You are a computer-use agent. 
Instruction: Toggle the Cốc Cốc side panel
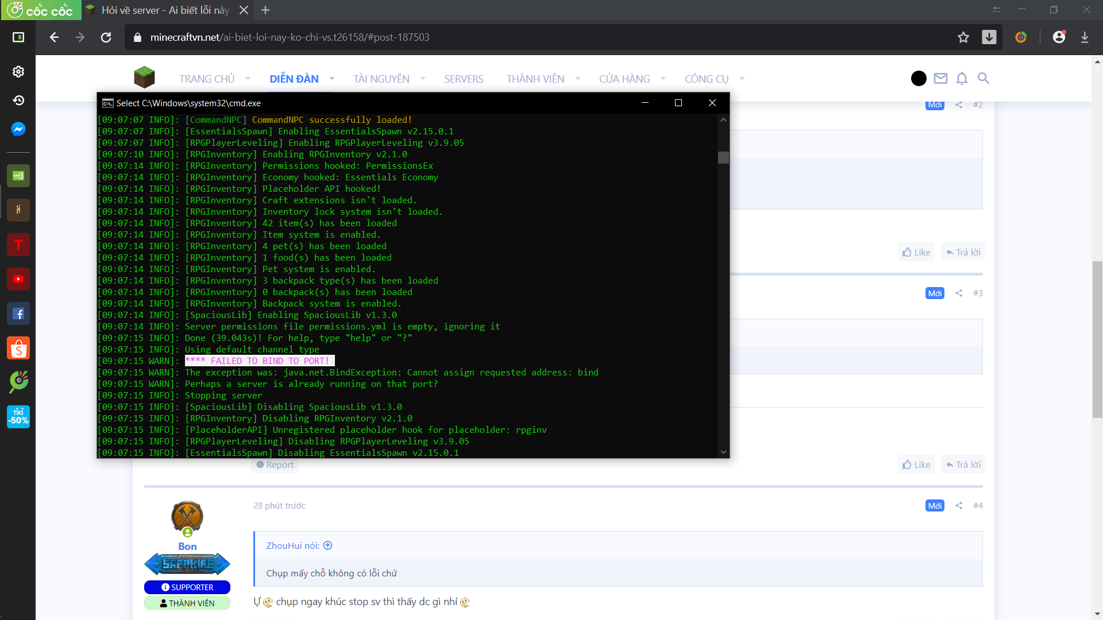(x=18, y=37)
